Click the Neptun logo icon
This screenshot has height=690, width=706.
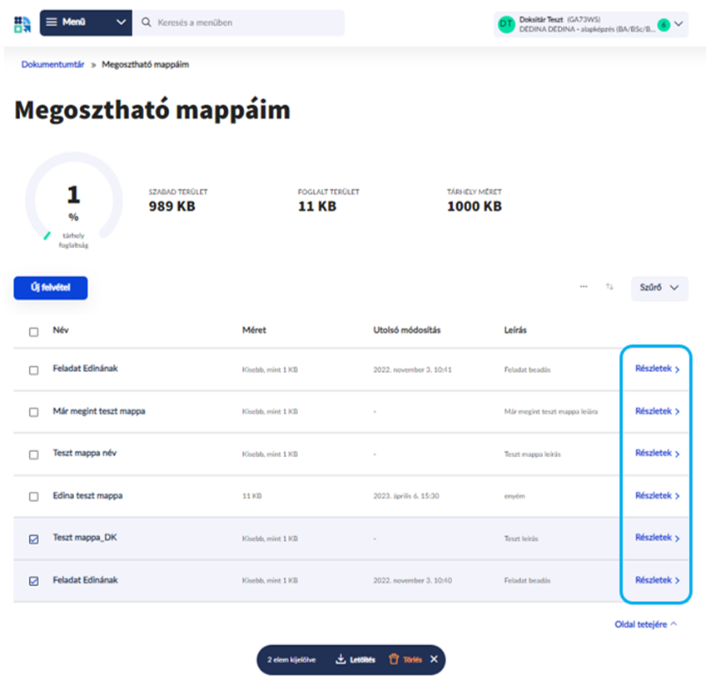[22, 23]
